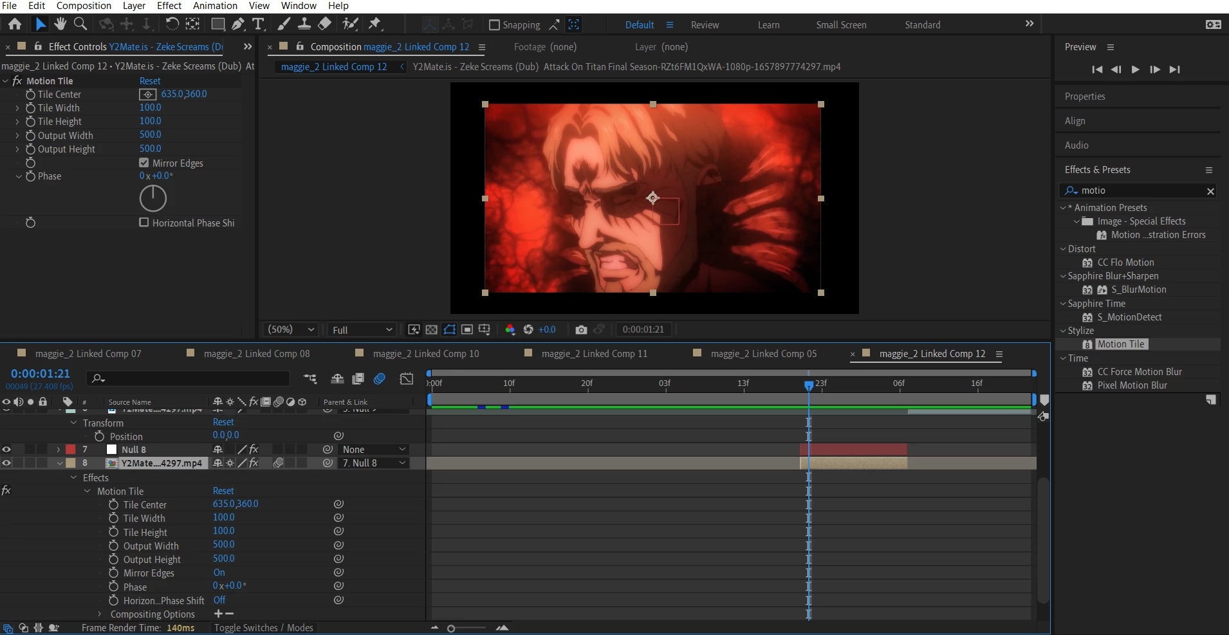Click the timeline current time 0:00:01:21
The height and width of the screenshot is (635, 1229).
point(40,374)
